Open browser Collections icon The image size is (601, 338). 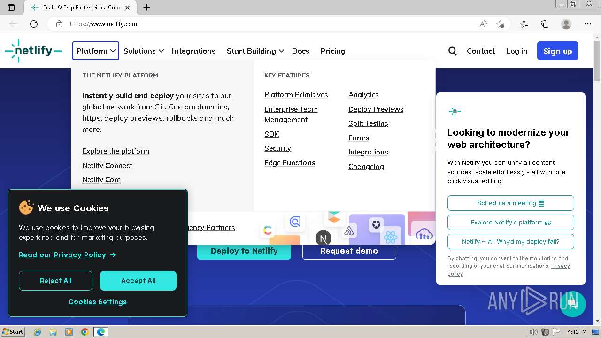(x=545, y=24)
